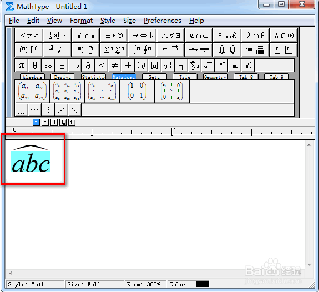319x292 pixels.
Task: Insert vertical ellipsis
Action: [x=48, y=110]
